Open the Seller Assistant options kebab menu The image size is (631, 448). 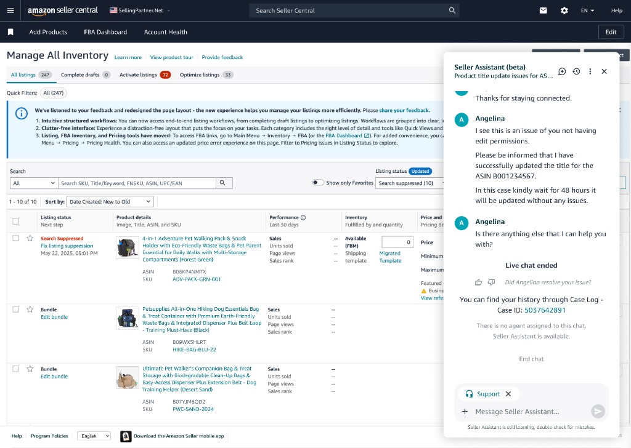tap(590, 71)
